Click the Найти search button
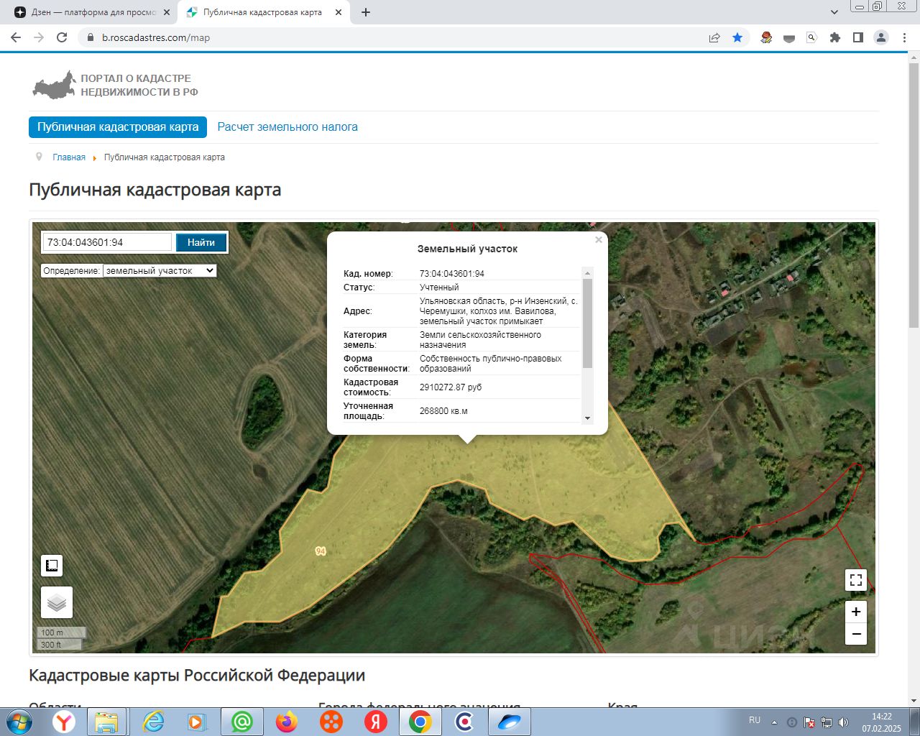This screenshot has width=920, height=736. (201, 243)
